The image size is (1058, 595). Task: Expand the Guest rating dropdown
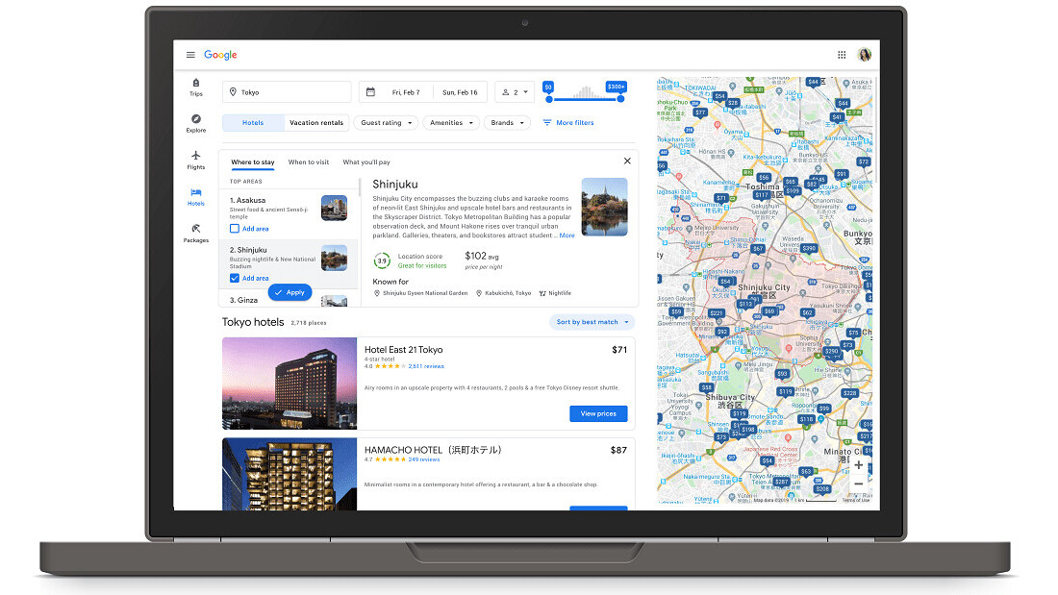point(386,123)
